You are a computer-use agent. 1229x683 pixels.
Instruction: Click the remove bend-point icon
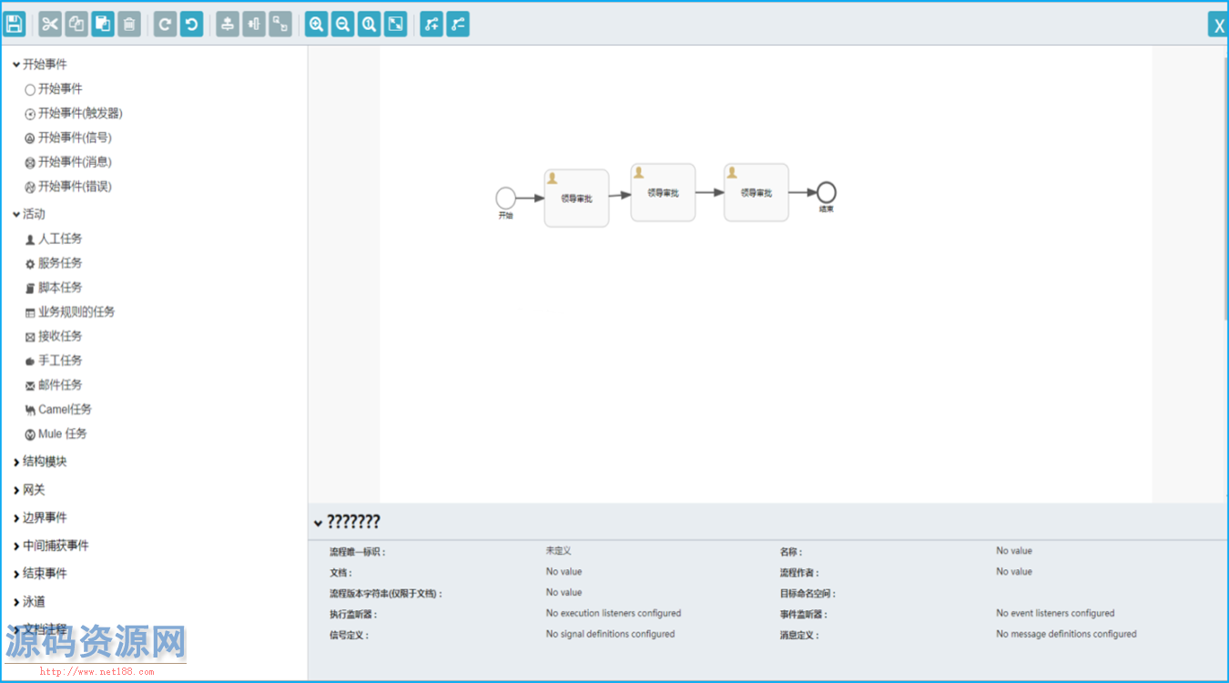[458, 25]
